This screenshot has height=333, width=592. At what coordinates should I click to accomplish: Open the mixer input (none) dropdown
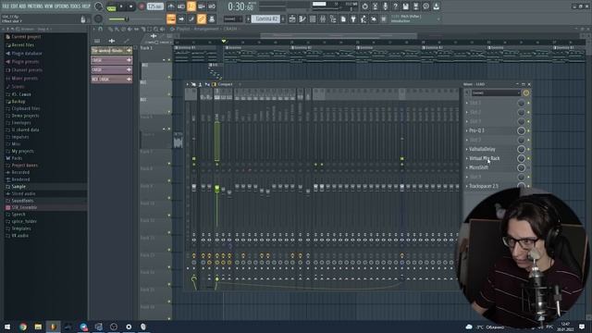pyautogui.click(x=496, y=92)
